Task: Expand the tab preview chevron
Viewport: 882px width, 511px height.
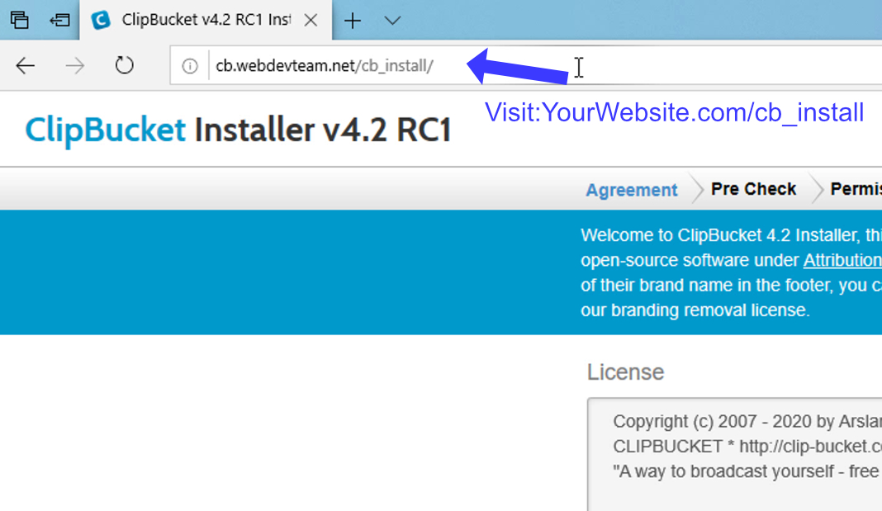Action: 392,21
